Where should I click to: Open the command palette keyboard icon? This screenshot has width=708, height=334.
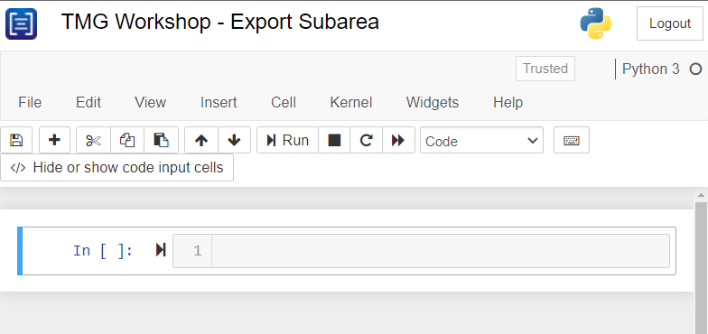572,141
